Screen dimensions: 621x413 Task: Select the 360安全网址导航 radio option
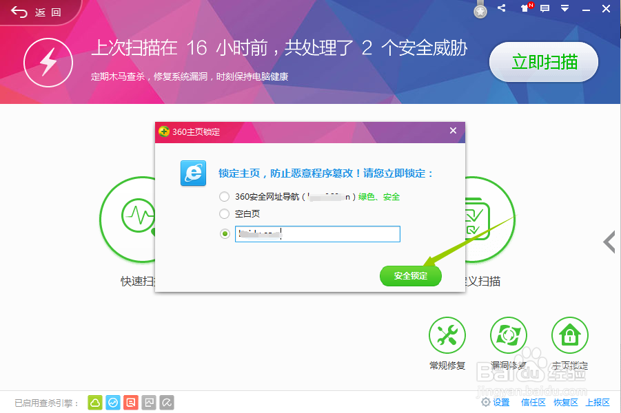[224, 197]
